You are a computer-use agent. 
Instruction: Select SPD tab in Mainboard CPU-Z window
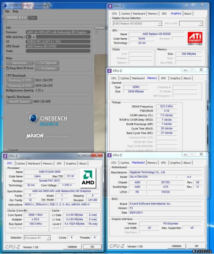pos(163,163)
